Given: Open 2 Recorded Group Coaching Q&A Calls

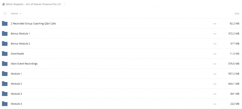Looking at the screenshot, I should [33, 24].
